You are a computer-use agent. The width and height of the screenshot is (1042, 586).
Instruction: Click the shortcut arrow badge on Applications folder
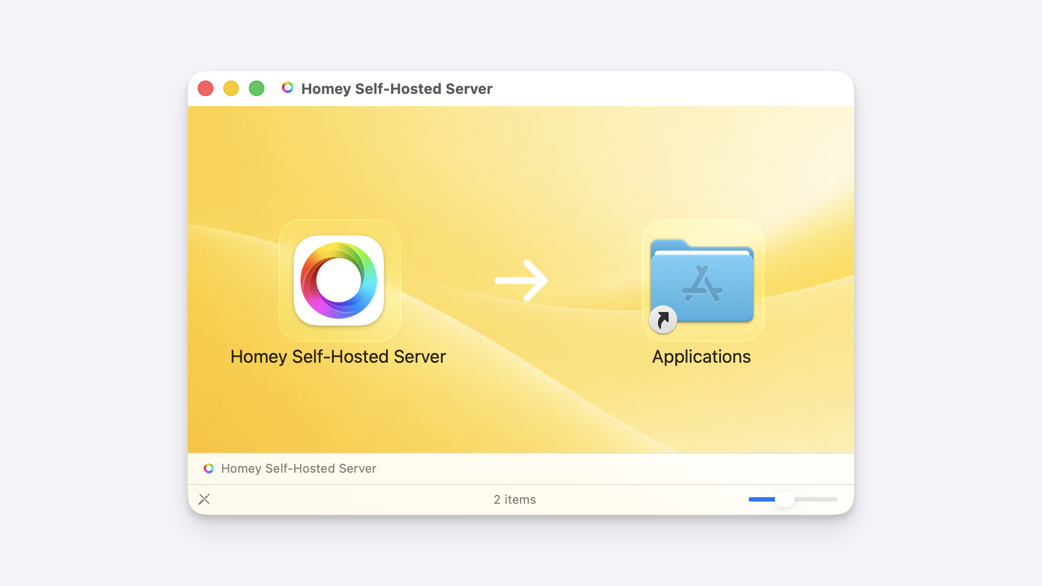[662, 319]
